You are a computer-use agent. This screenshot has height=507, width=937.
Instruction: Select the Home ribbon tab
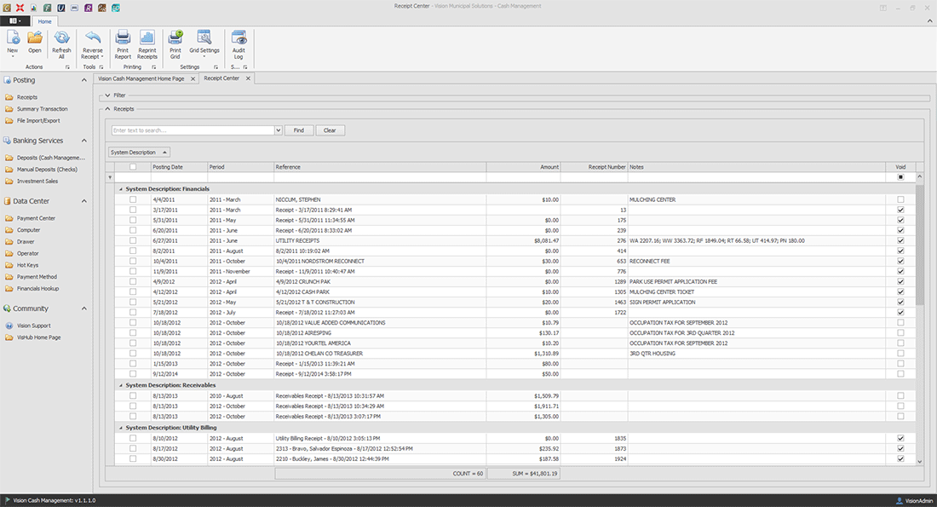[x=45, y=21]
